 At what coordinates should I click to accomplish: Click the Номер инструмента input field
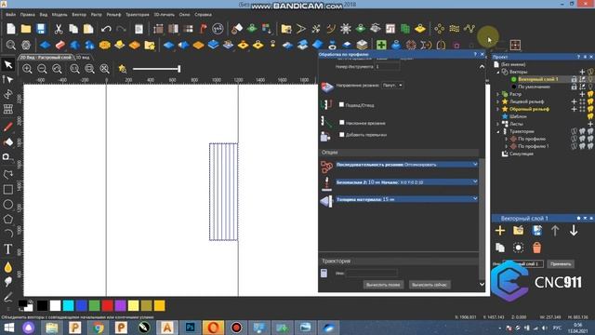pos(387,66)
